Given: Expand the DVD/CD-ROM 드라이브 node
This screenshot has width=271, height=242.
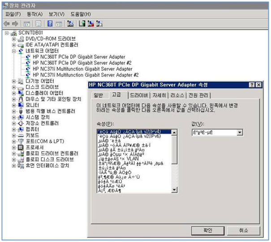Looking at the screenshot, I should [x=14, y=39].
